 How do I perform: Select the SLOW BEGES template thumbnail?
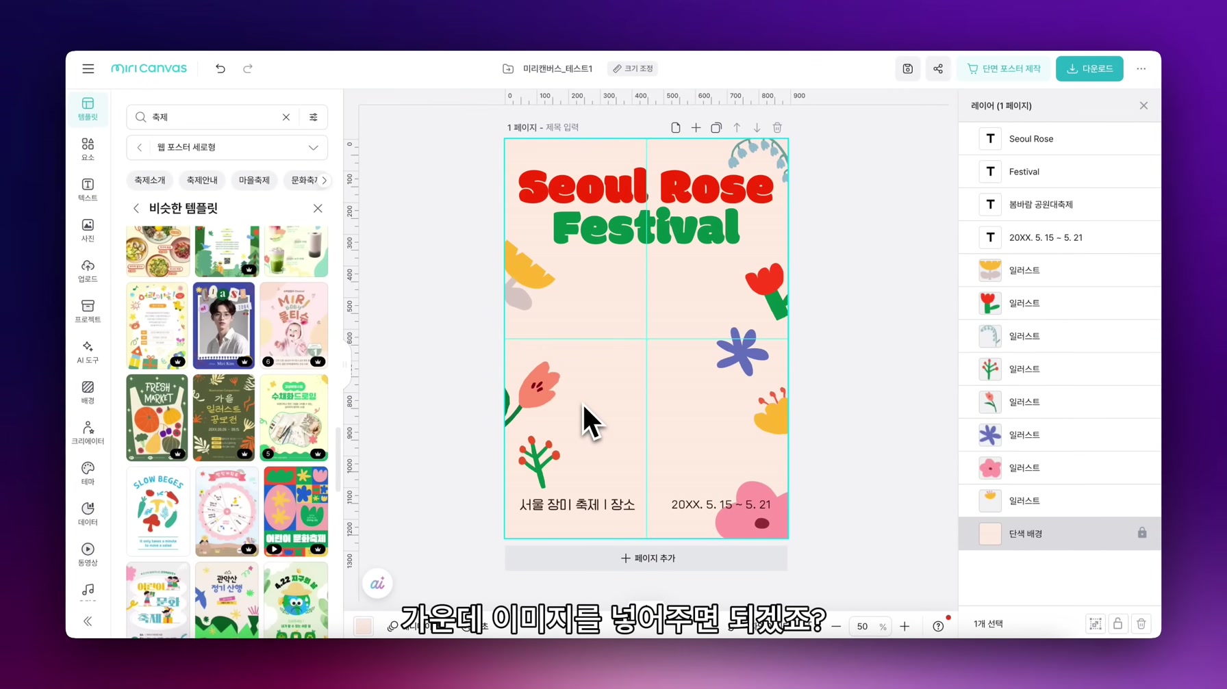(x=158, y=511)
